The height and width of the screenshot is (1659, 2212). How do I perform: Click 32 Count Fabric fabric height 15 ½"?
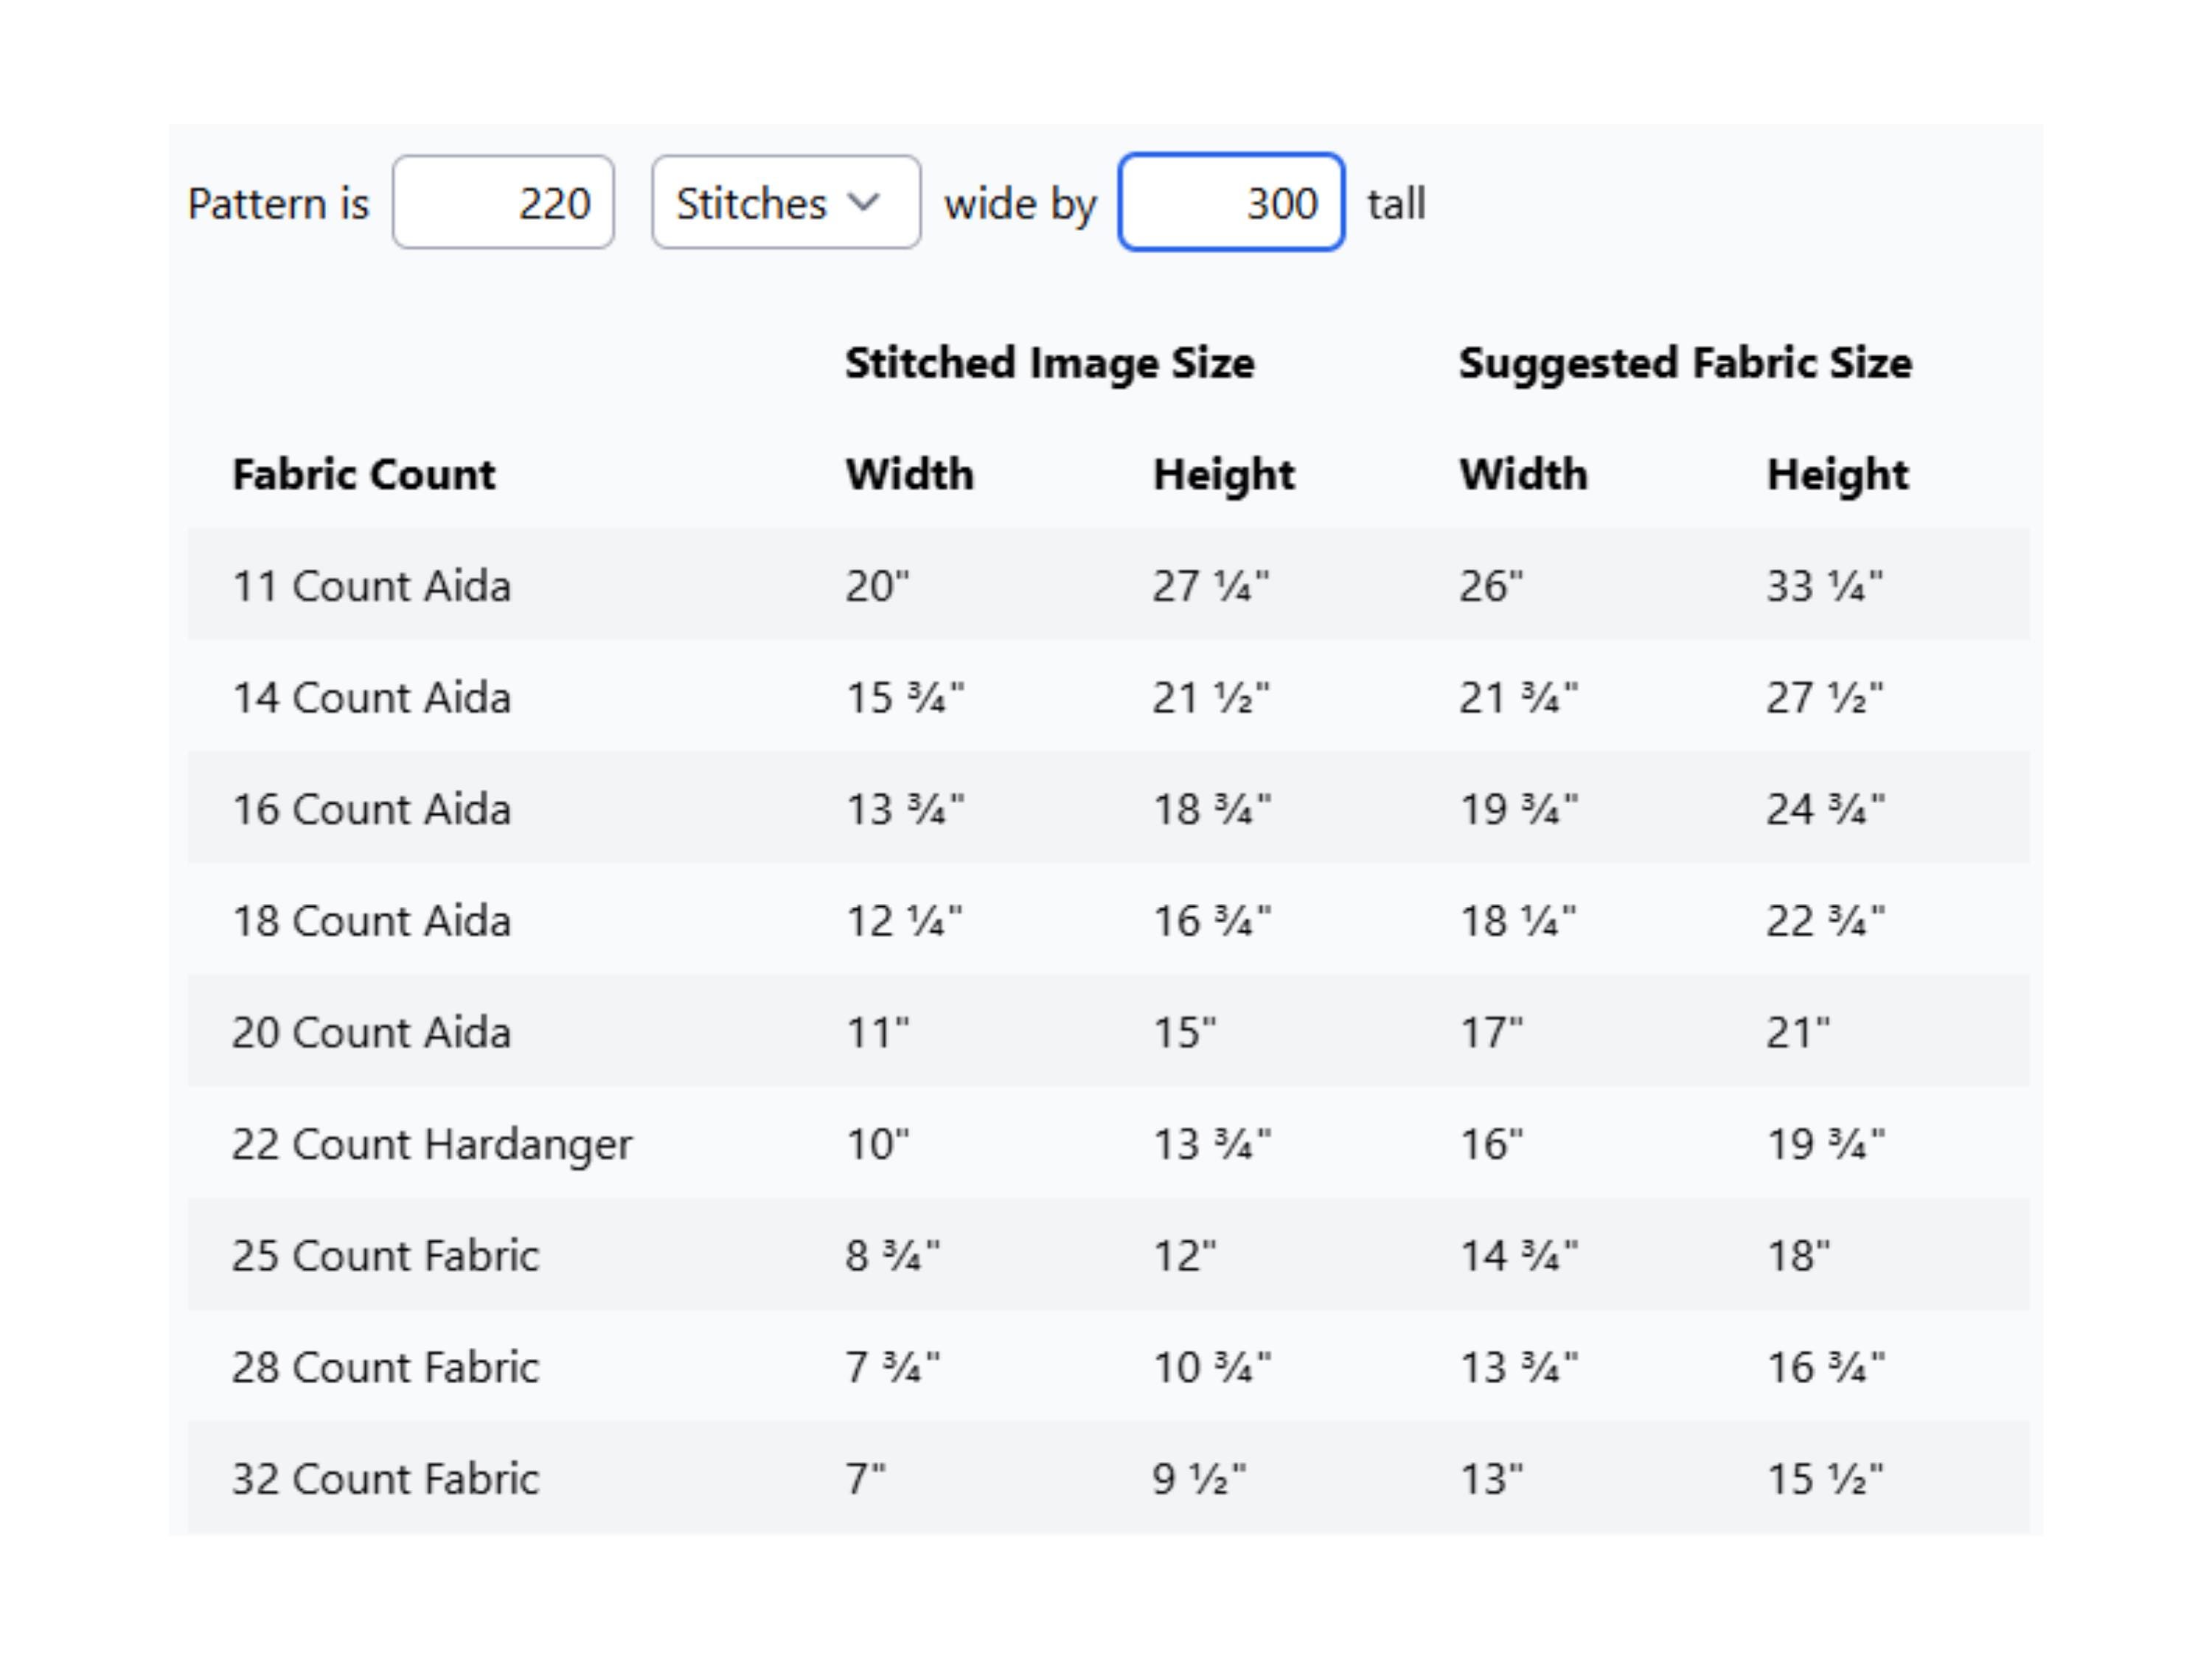click(x=1824, y=1479)
